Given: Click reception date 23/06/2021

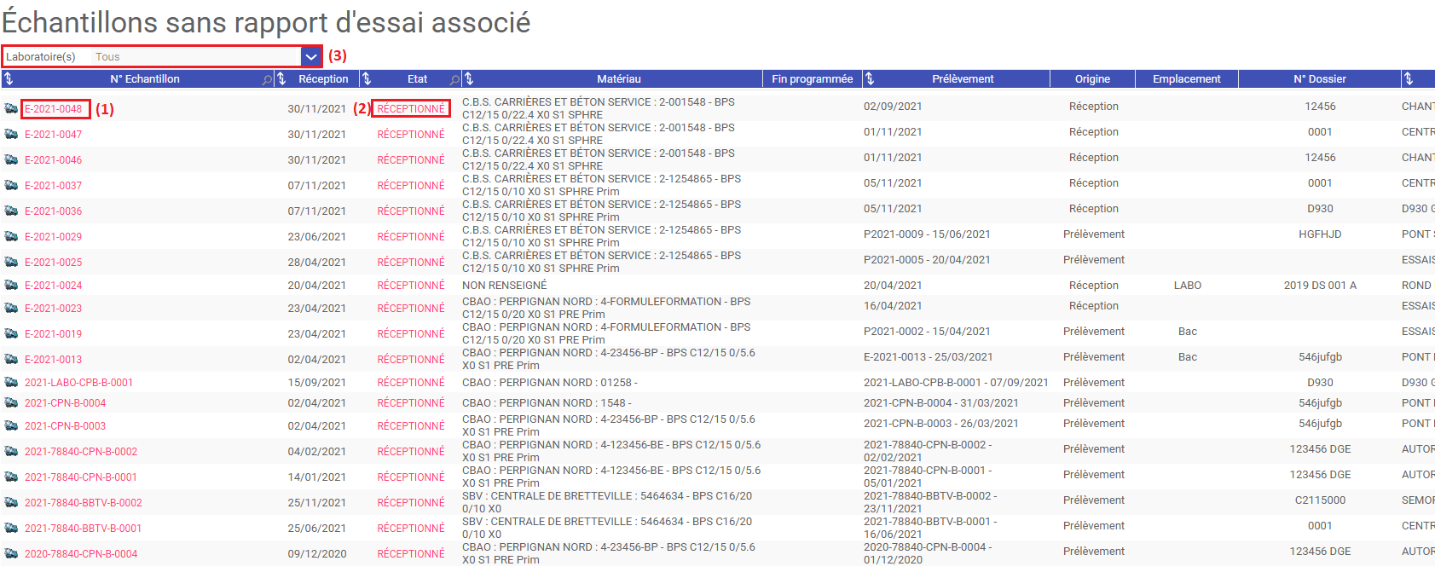Looking at the screenshot, I should pos(317,237).
